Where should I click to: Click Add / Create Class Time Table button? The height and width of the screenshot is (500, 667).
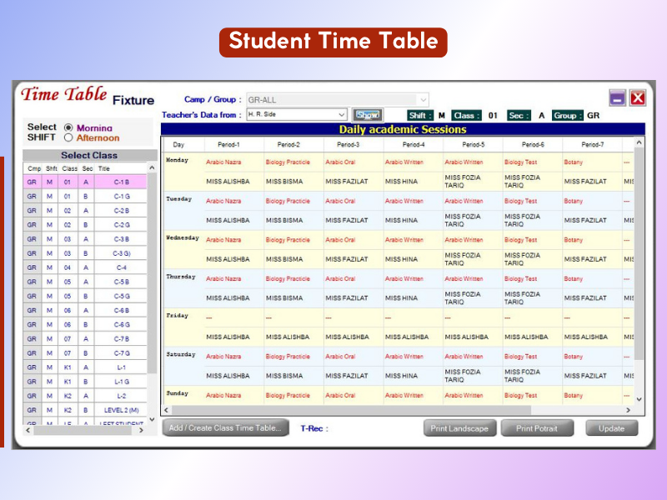tap(225, 428)
